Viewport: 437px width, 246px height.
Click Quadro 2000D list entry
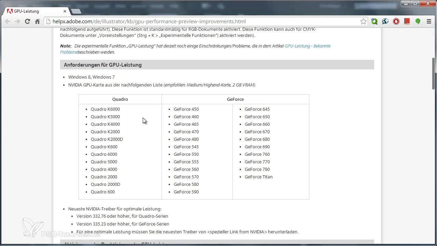tap(105, 184)
